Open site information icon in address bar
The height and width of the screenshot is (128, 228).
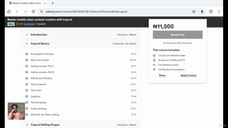42,12
